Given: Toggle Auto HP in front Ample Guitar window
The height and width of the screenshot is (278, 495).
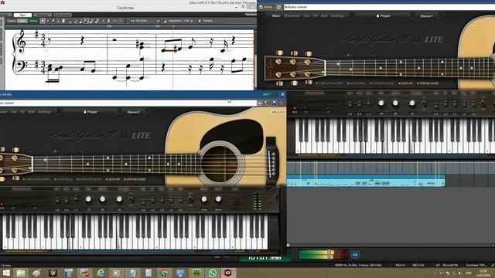Looking at the screenshot, I should 113,179.
